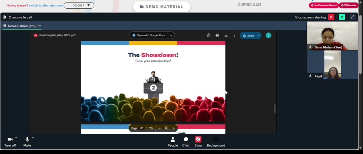
Task: Open more actions three-dot menu
Action: (x=234, y=36)
